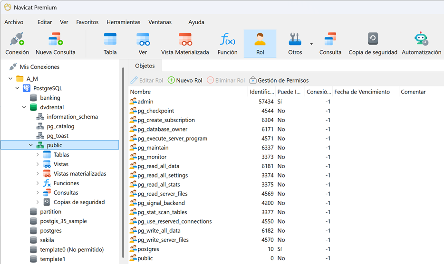Expand the Vistas node
The width and height of the screenshot is (444, 264).
tap(38, 164)
